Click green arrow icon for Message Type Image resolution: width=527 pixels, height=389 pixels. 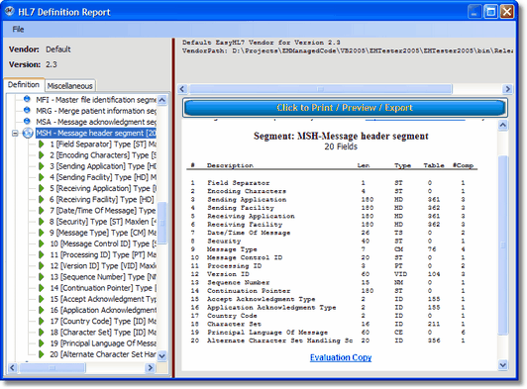click(42, 233)
